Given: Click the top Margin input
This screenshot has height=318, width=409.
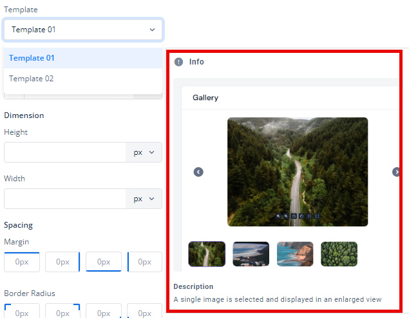Looking at the screenshot, I should point(22,262).
